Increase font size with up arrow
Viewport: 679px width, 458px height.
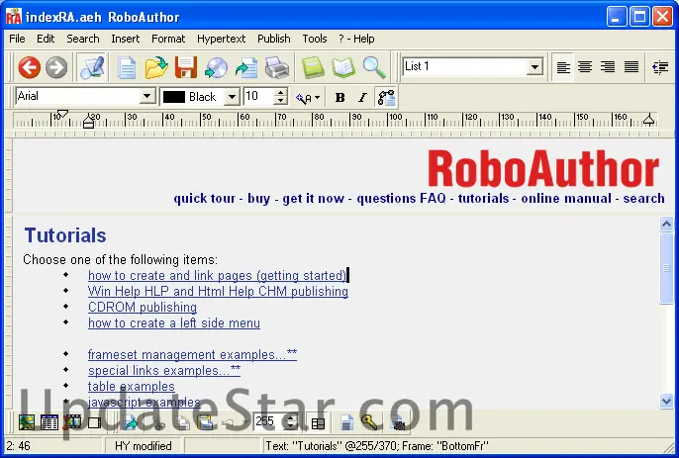[281, 92]
